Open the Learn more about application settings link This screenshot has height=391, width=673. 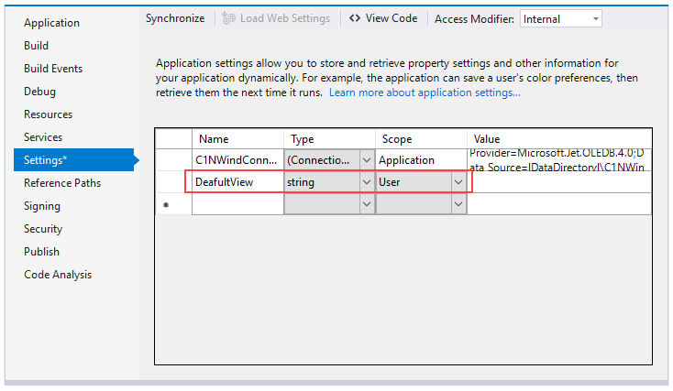(x=425, y=92)
